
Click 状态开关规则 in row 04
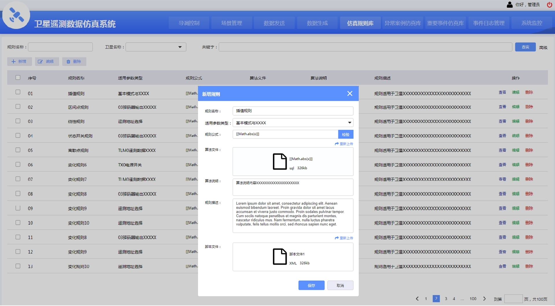click(80, 136)
